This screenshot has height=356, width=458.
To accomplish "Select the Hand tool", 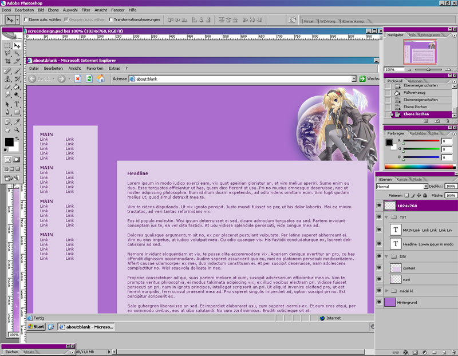I will click(x=7, y=129).
